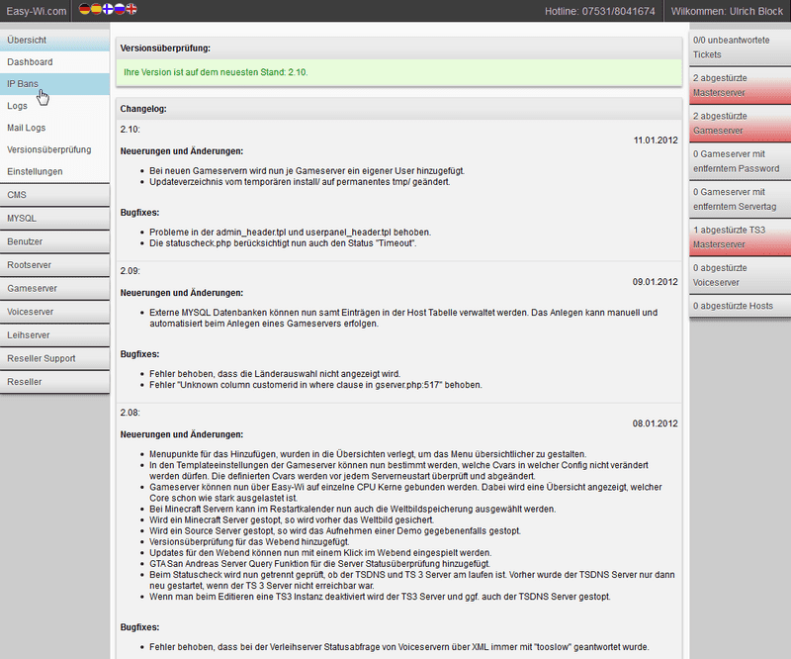Click the Source Server Demo changelog line

point(335,531)
